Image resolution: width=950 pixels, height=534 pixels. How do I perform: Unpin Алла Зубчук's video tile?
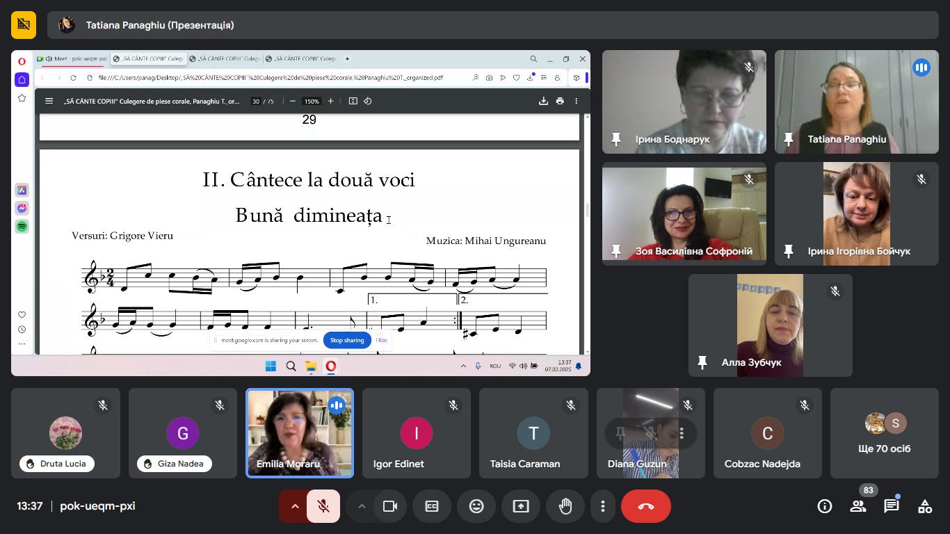[702, 362]
